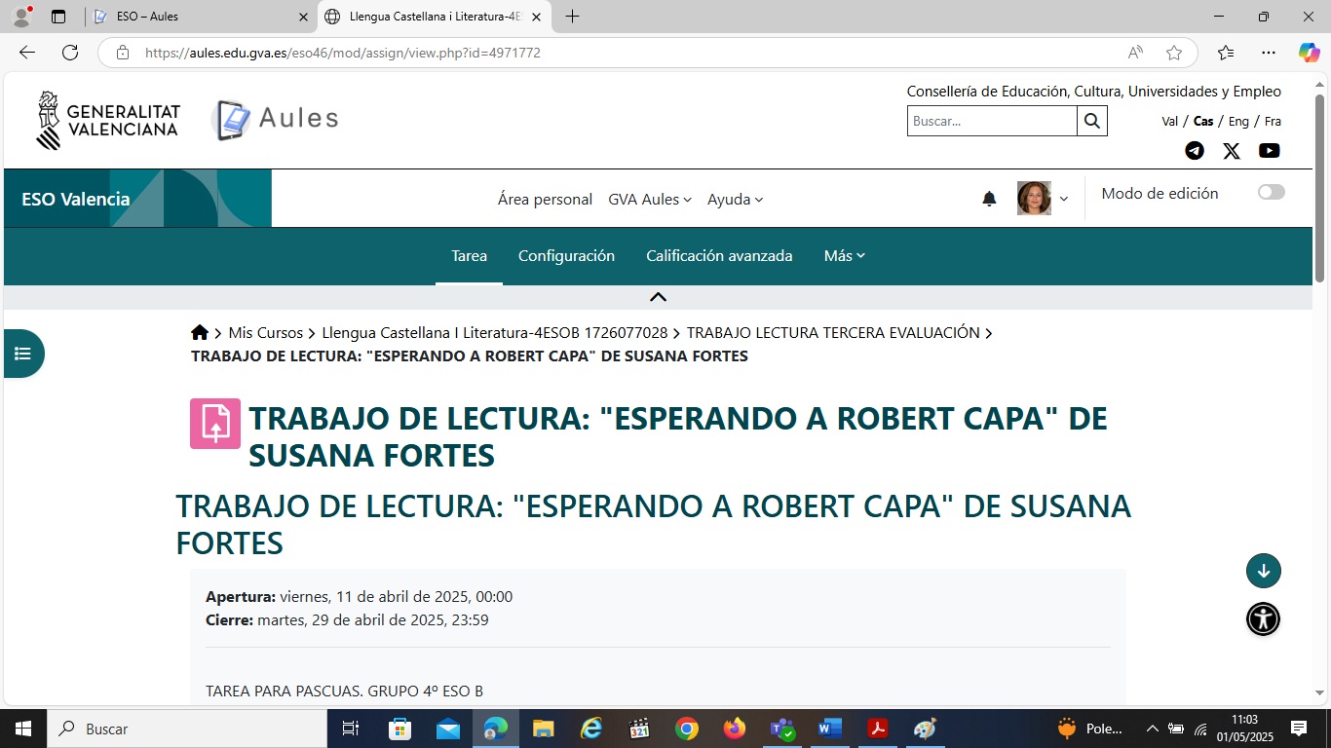Open the YouTube icon link
This screenshot has height=748, width=1331.
pyautogui.click(x=1269, y=150)
